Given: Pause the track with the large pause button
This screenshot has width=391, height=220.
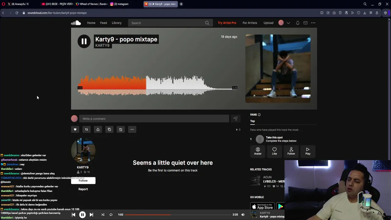Looking at the screenshot, I should [x=84, y=42].
